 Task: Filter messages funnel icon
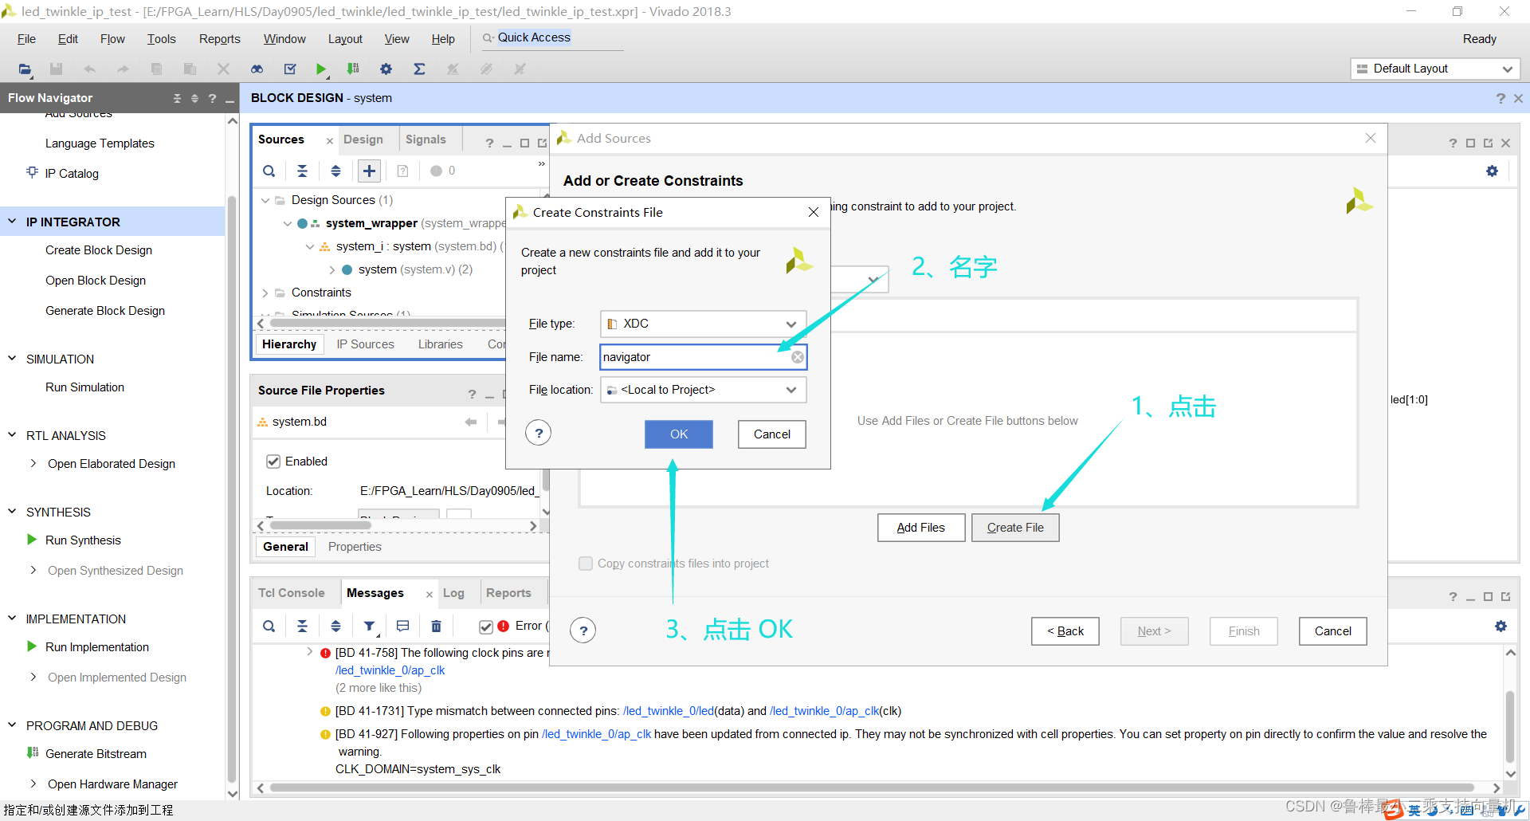[x=369, y=627]
